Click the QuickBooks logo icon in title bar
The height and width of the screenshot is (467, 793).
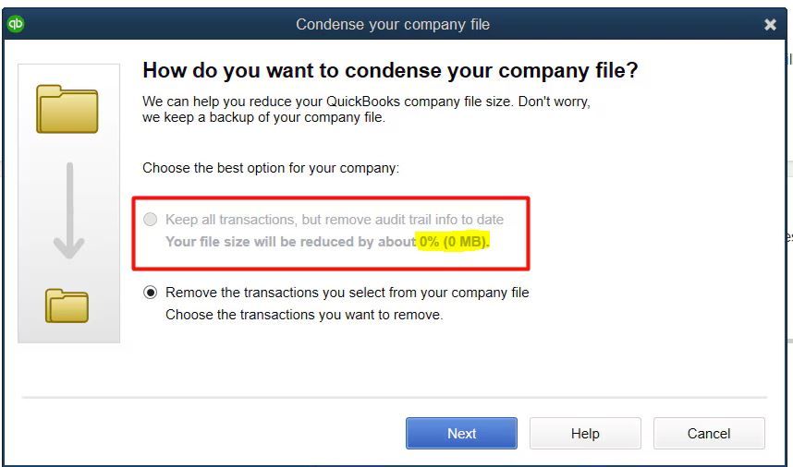click(15, 23)
